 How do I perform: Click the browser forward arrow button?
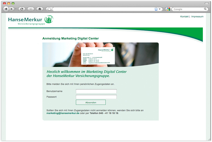pos(12,9)
